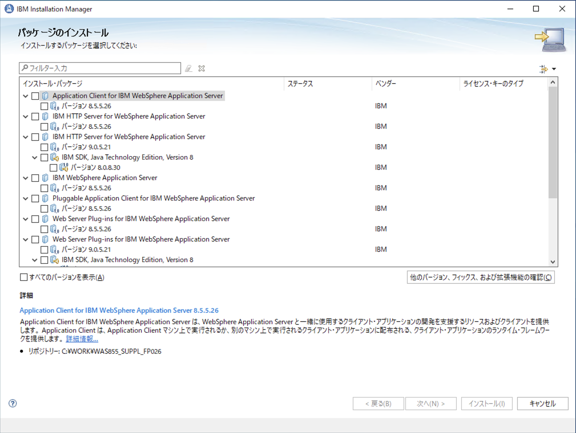Collapse the first Web Server Plug-ins node
Screen dimensions: 576x433
pos(25,219)
